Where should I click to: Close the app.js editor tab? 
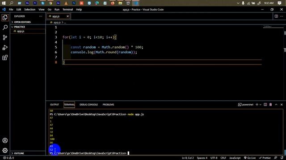67,16
